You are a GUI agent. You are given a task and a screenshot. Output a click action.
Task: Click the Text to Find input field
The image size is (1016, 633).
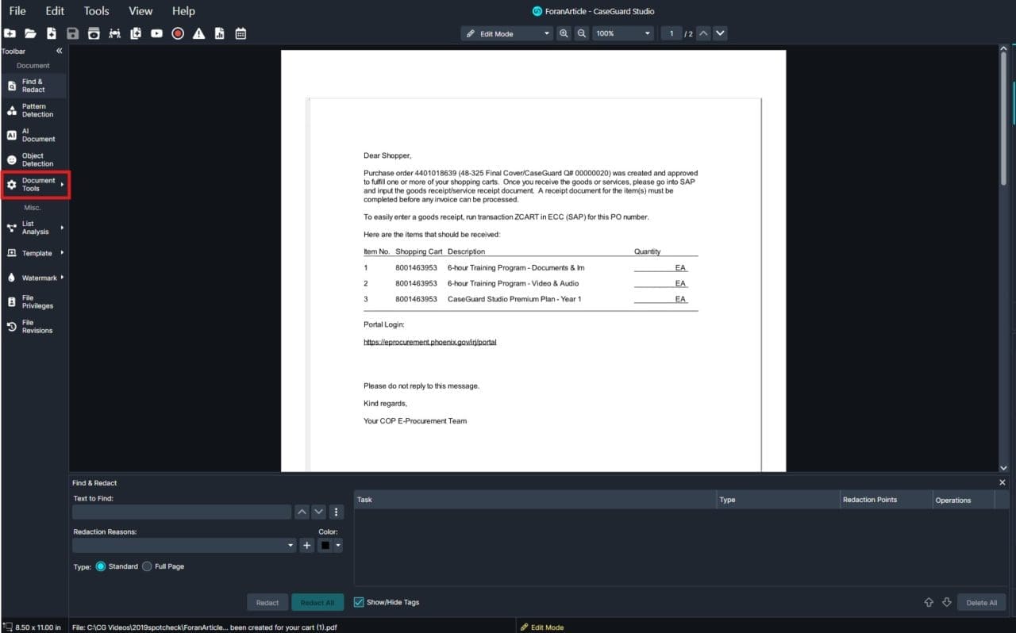[181, 512]
